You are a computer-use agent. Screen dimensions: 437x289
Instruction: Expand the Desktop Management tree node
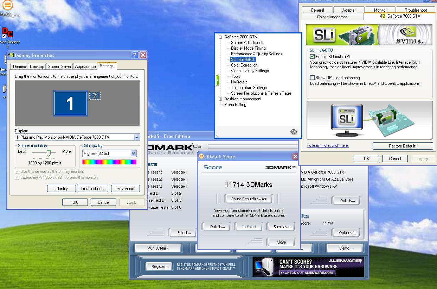pyautogui.click(x=220, y=99)
